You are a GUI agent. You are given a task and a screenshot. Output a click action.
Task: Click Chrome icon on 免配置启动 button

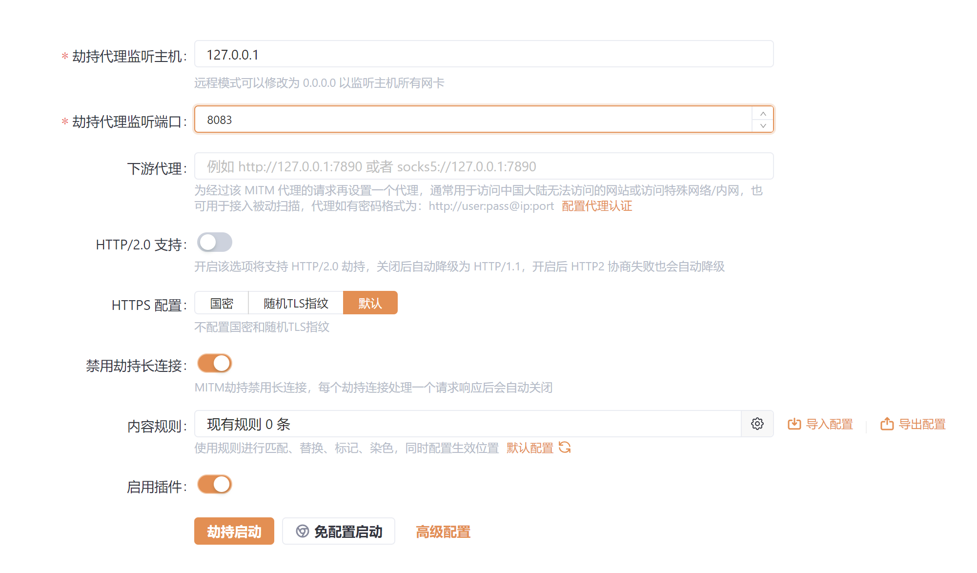tap(303, 531)
